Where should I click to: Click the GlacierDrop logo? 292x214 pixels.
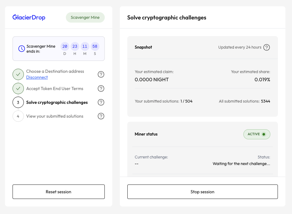pos(29,18)
